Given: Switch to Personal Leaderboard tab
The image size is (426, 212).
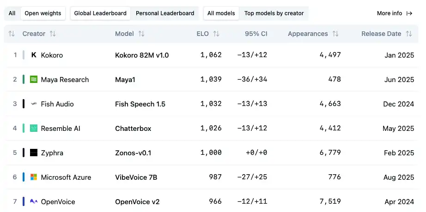Looking at the screenshot, I should tap(165, 13).
